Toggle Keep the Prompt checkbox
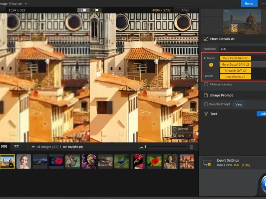The height and width of the screenshot is (199, 266). (x=206, y=104)
